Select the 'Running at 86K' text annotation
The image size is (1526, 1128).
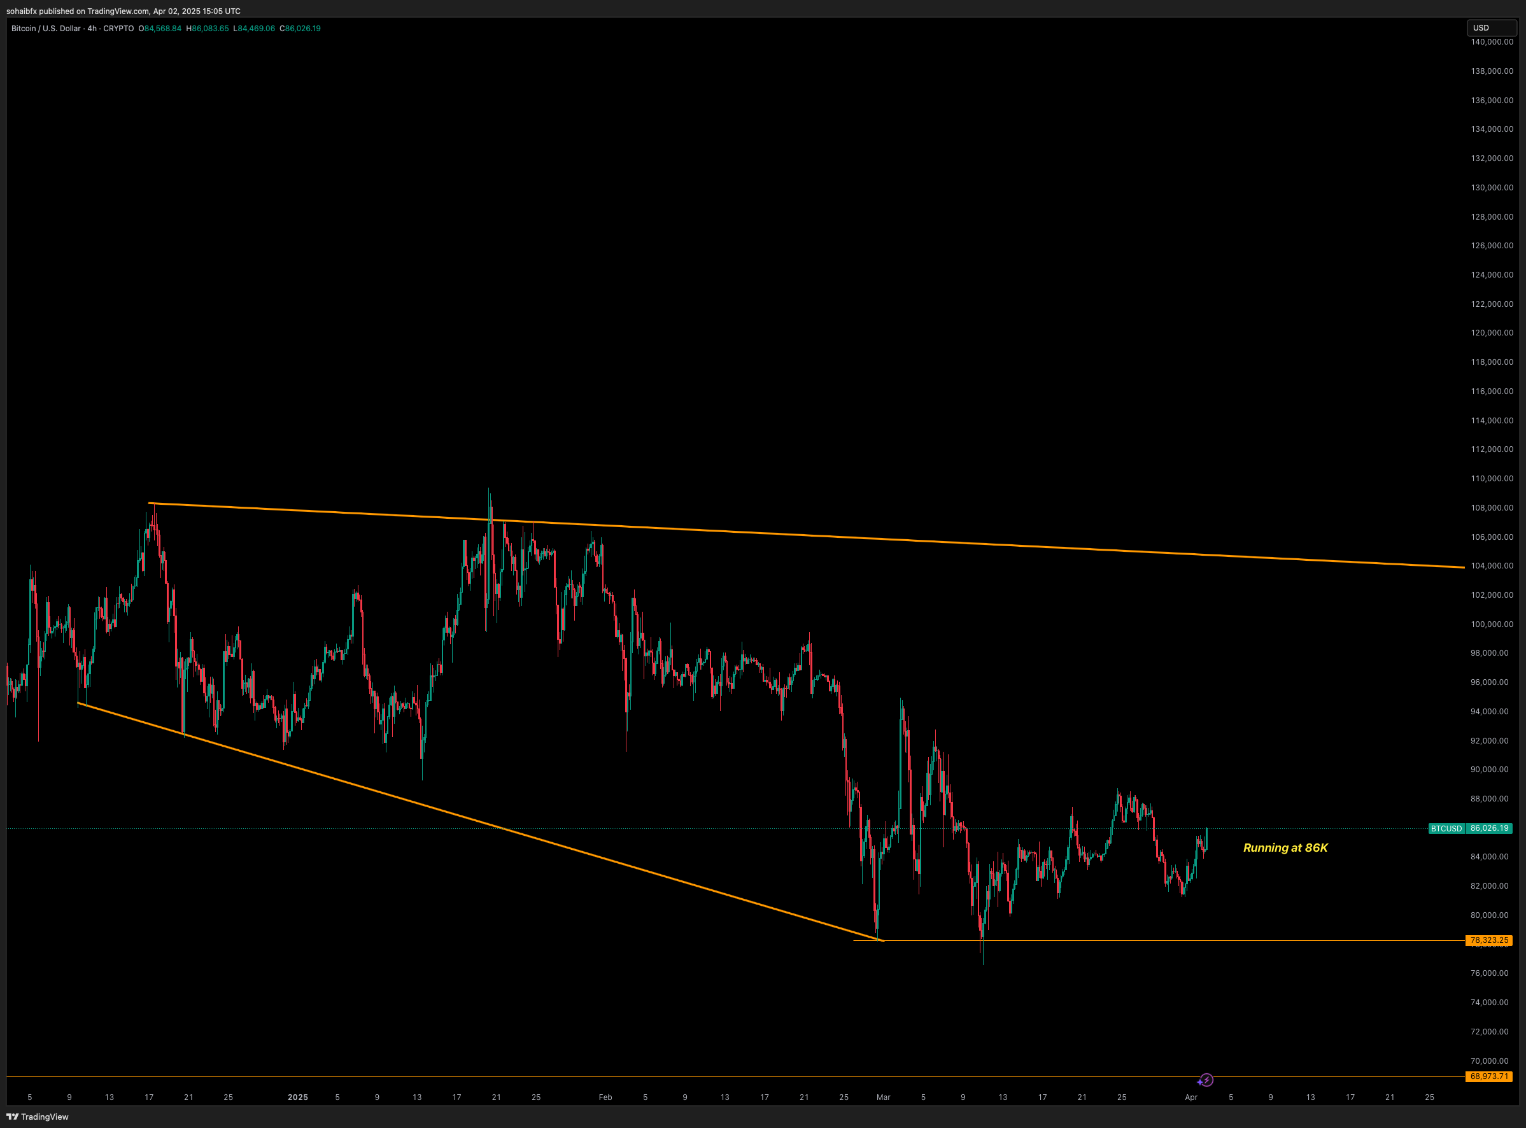point(1285,847)
